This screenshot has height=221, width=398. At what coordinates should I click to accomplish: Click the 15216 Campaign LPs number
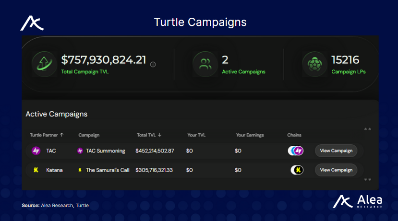click(345, 60)
